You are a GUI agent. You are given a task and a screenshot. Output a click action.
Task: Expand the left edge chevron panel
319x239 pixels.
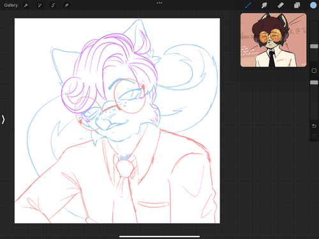[3, 120]
